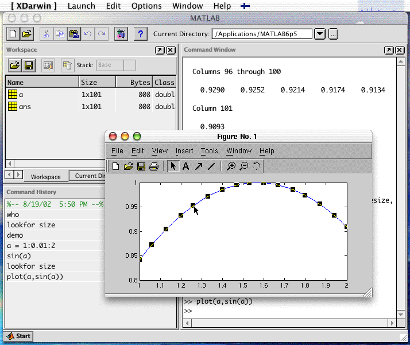Click the Paste icon in MATLAB toolbar
This screenshot has width=410, height=345.
click(x=74, y=34)
